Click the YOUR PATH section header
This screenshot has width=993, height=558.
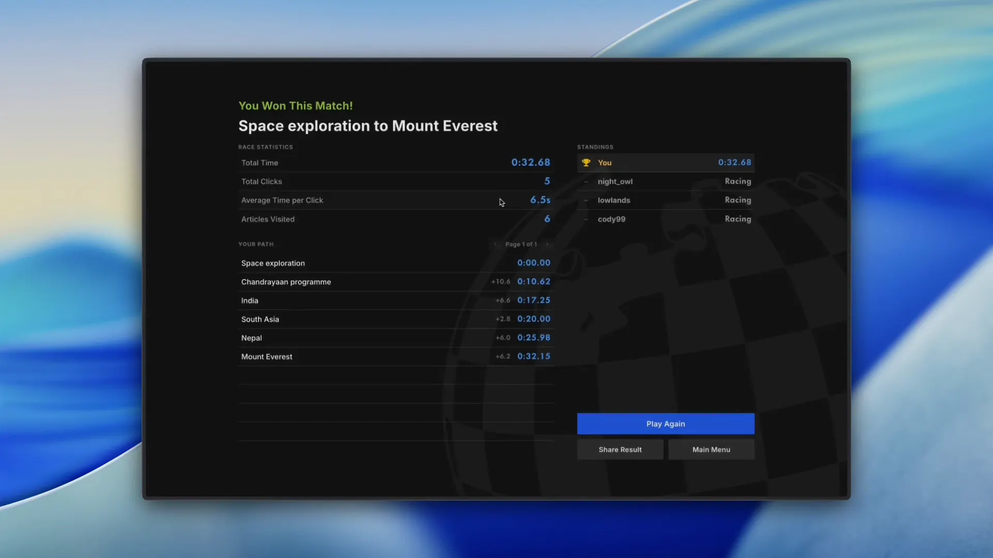click(256, 244)
